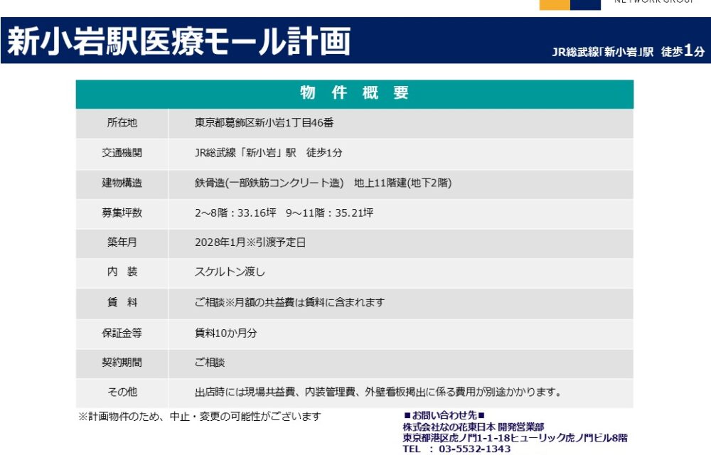Click the 募集坪数 row label

click(x=122, y=213)
